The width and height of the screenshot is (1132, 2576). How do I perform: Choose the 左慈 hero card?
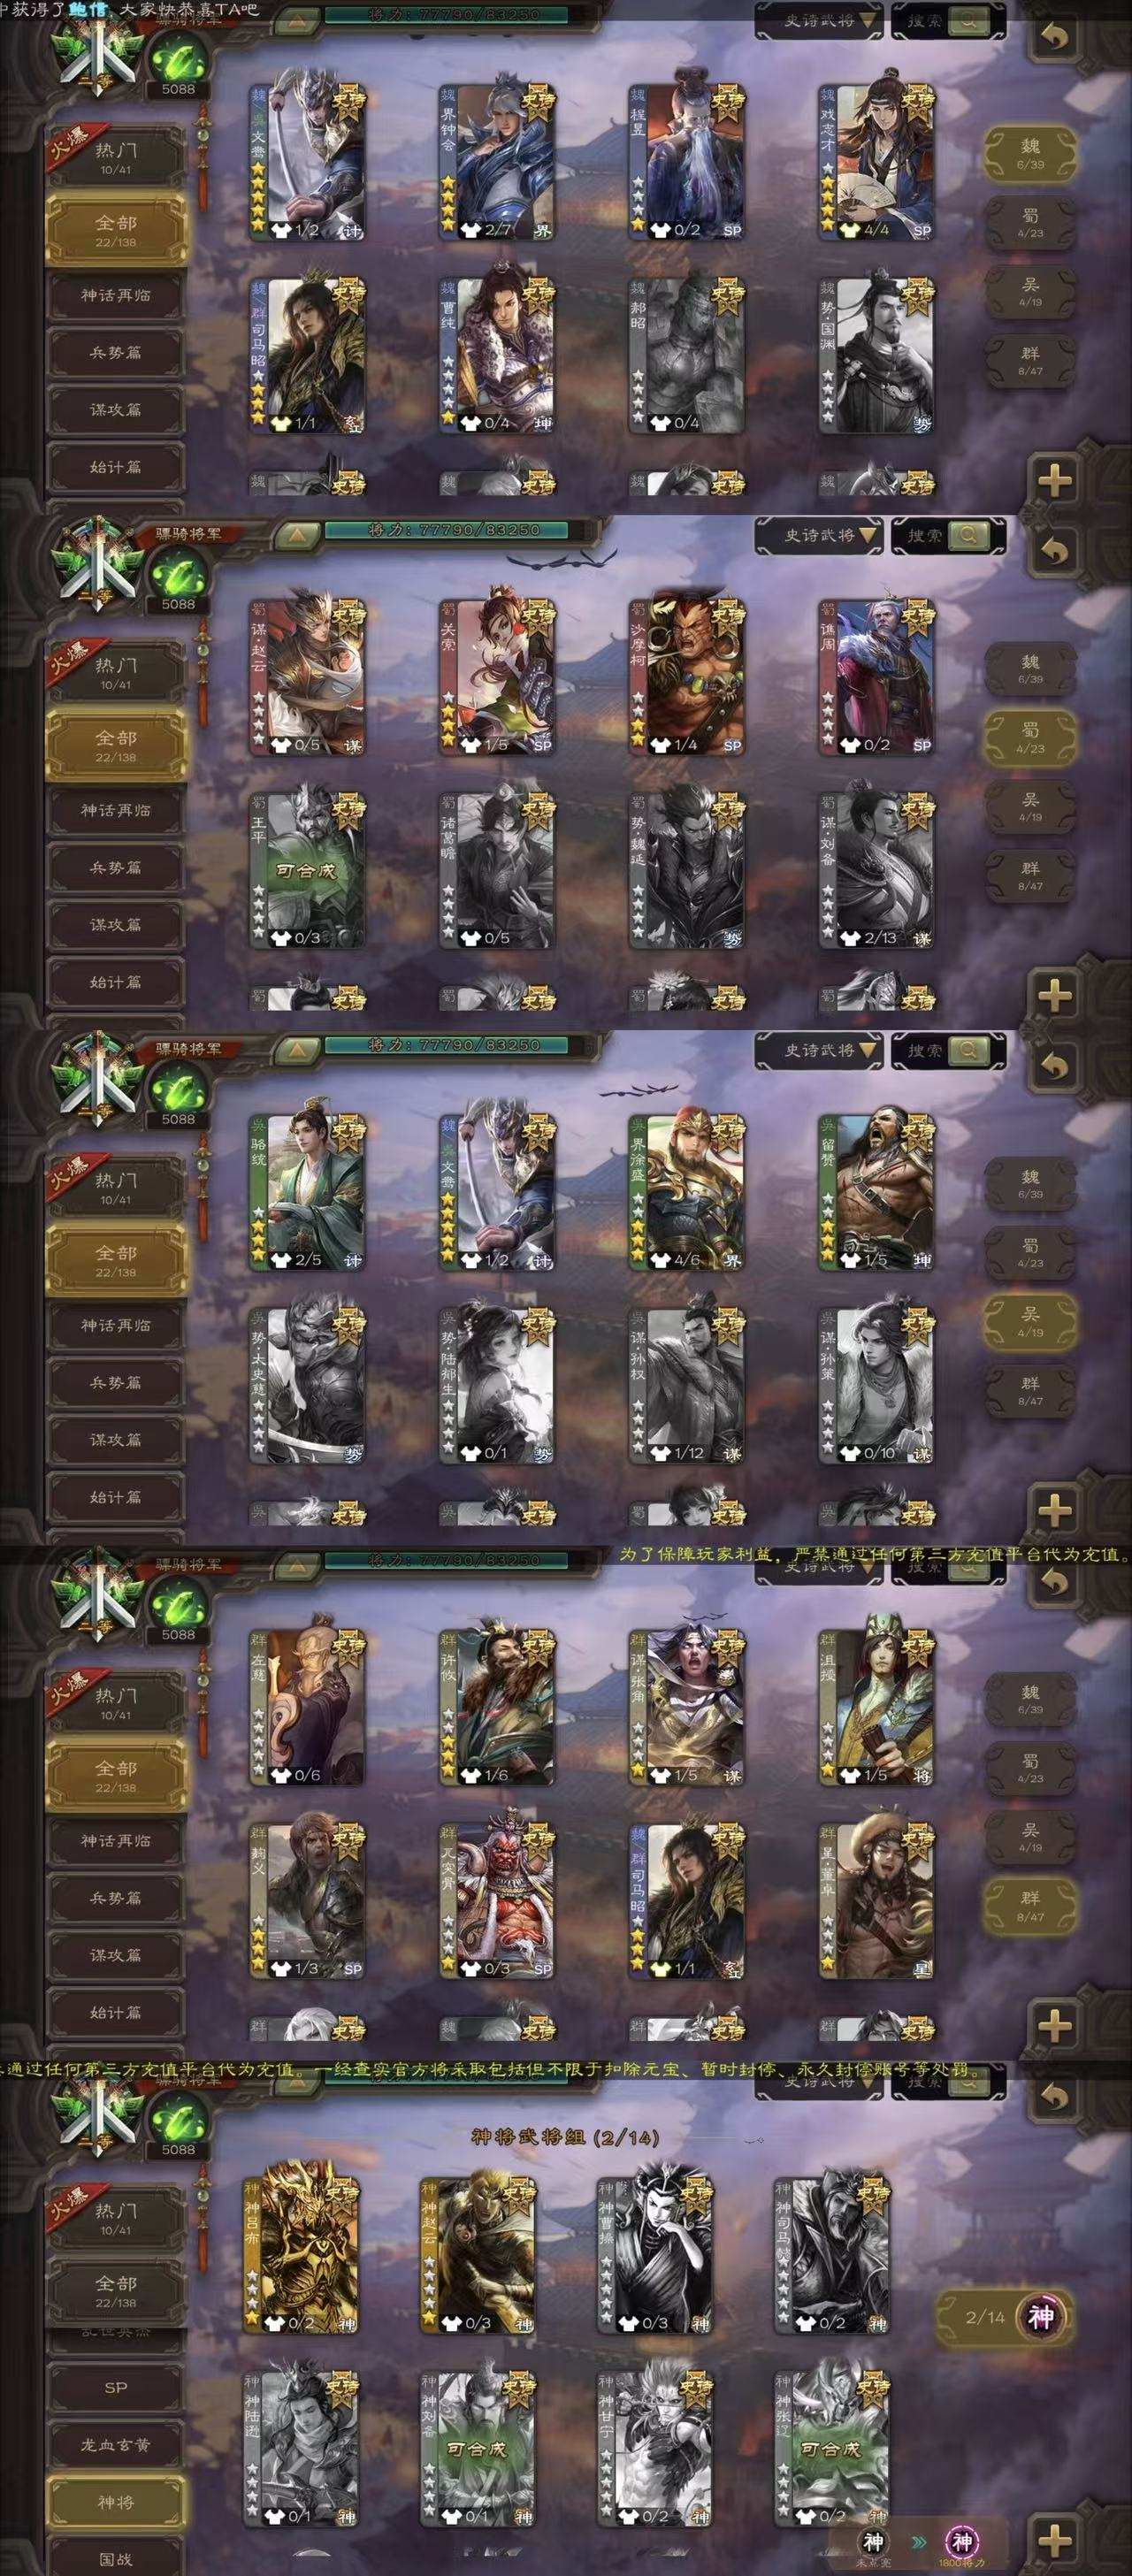tap(306, 1702)
